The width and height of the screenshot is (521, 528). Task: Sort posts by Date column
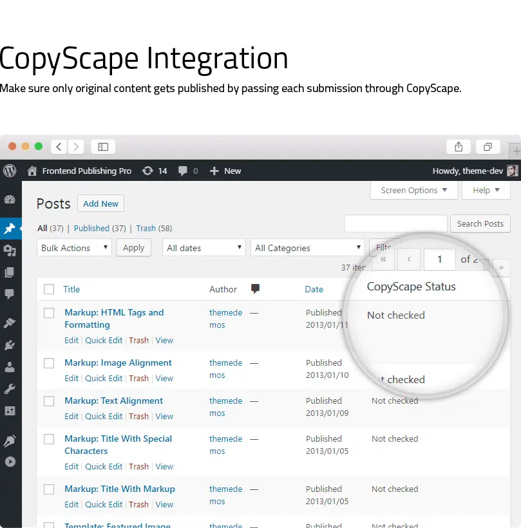[314, 289]
